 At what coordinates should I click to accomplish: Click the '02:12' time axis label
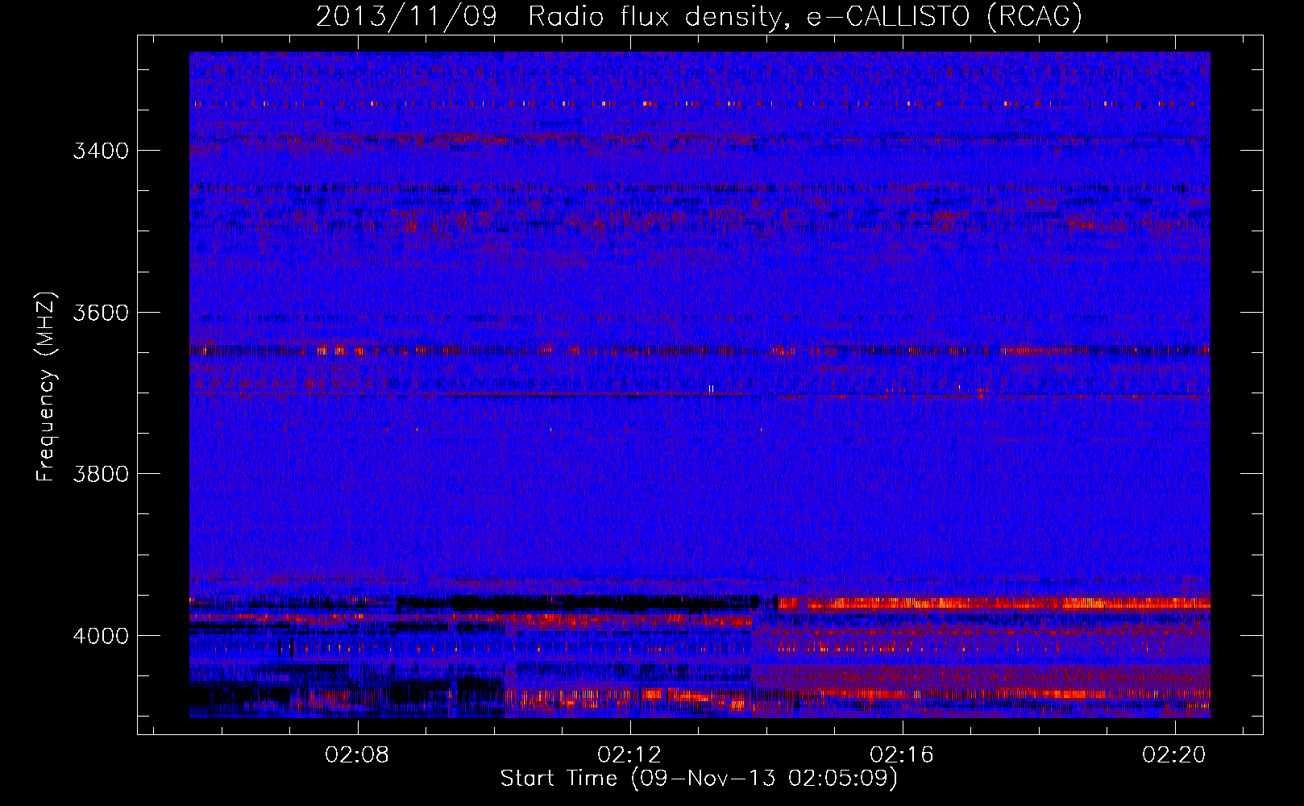click(629, 754)
